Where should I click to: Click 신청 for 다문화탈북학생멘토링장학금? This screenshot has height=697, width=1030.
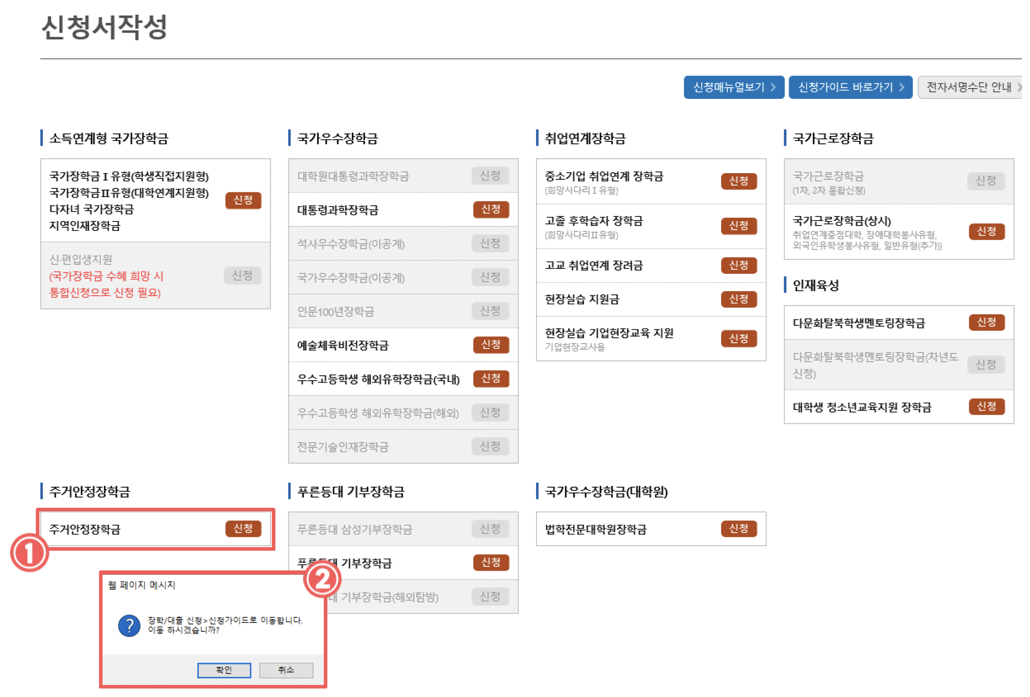(986, 322)
